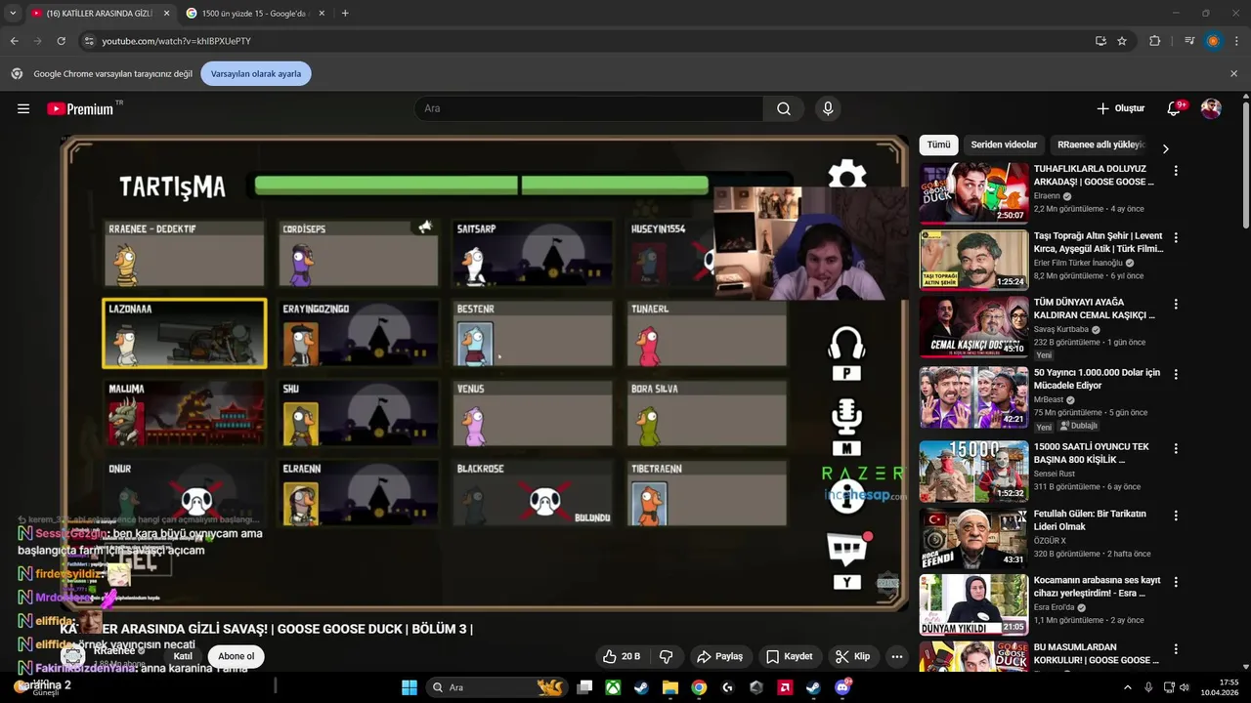
Task: Open the taskbar volume control
Action: coord(1184,687)
